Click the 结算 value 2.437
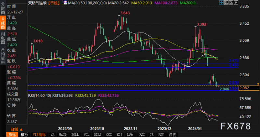This screenshot has width=260, height=137. (12, 122)
